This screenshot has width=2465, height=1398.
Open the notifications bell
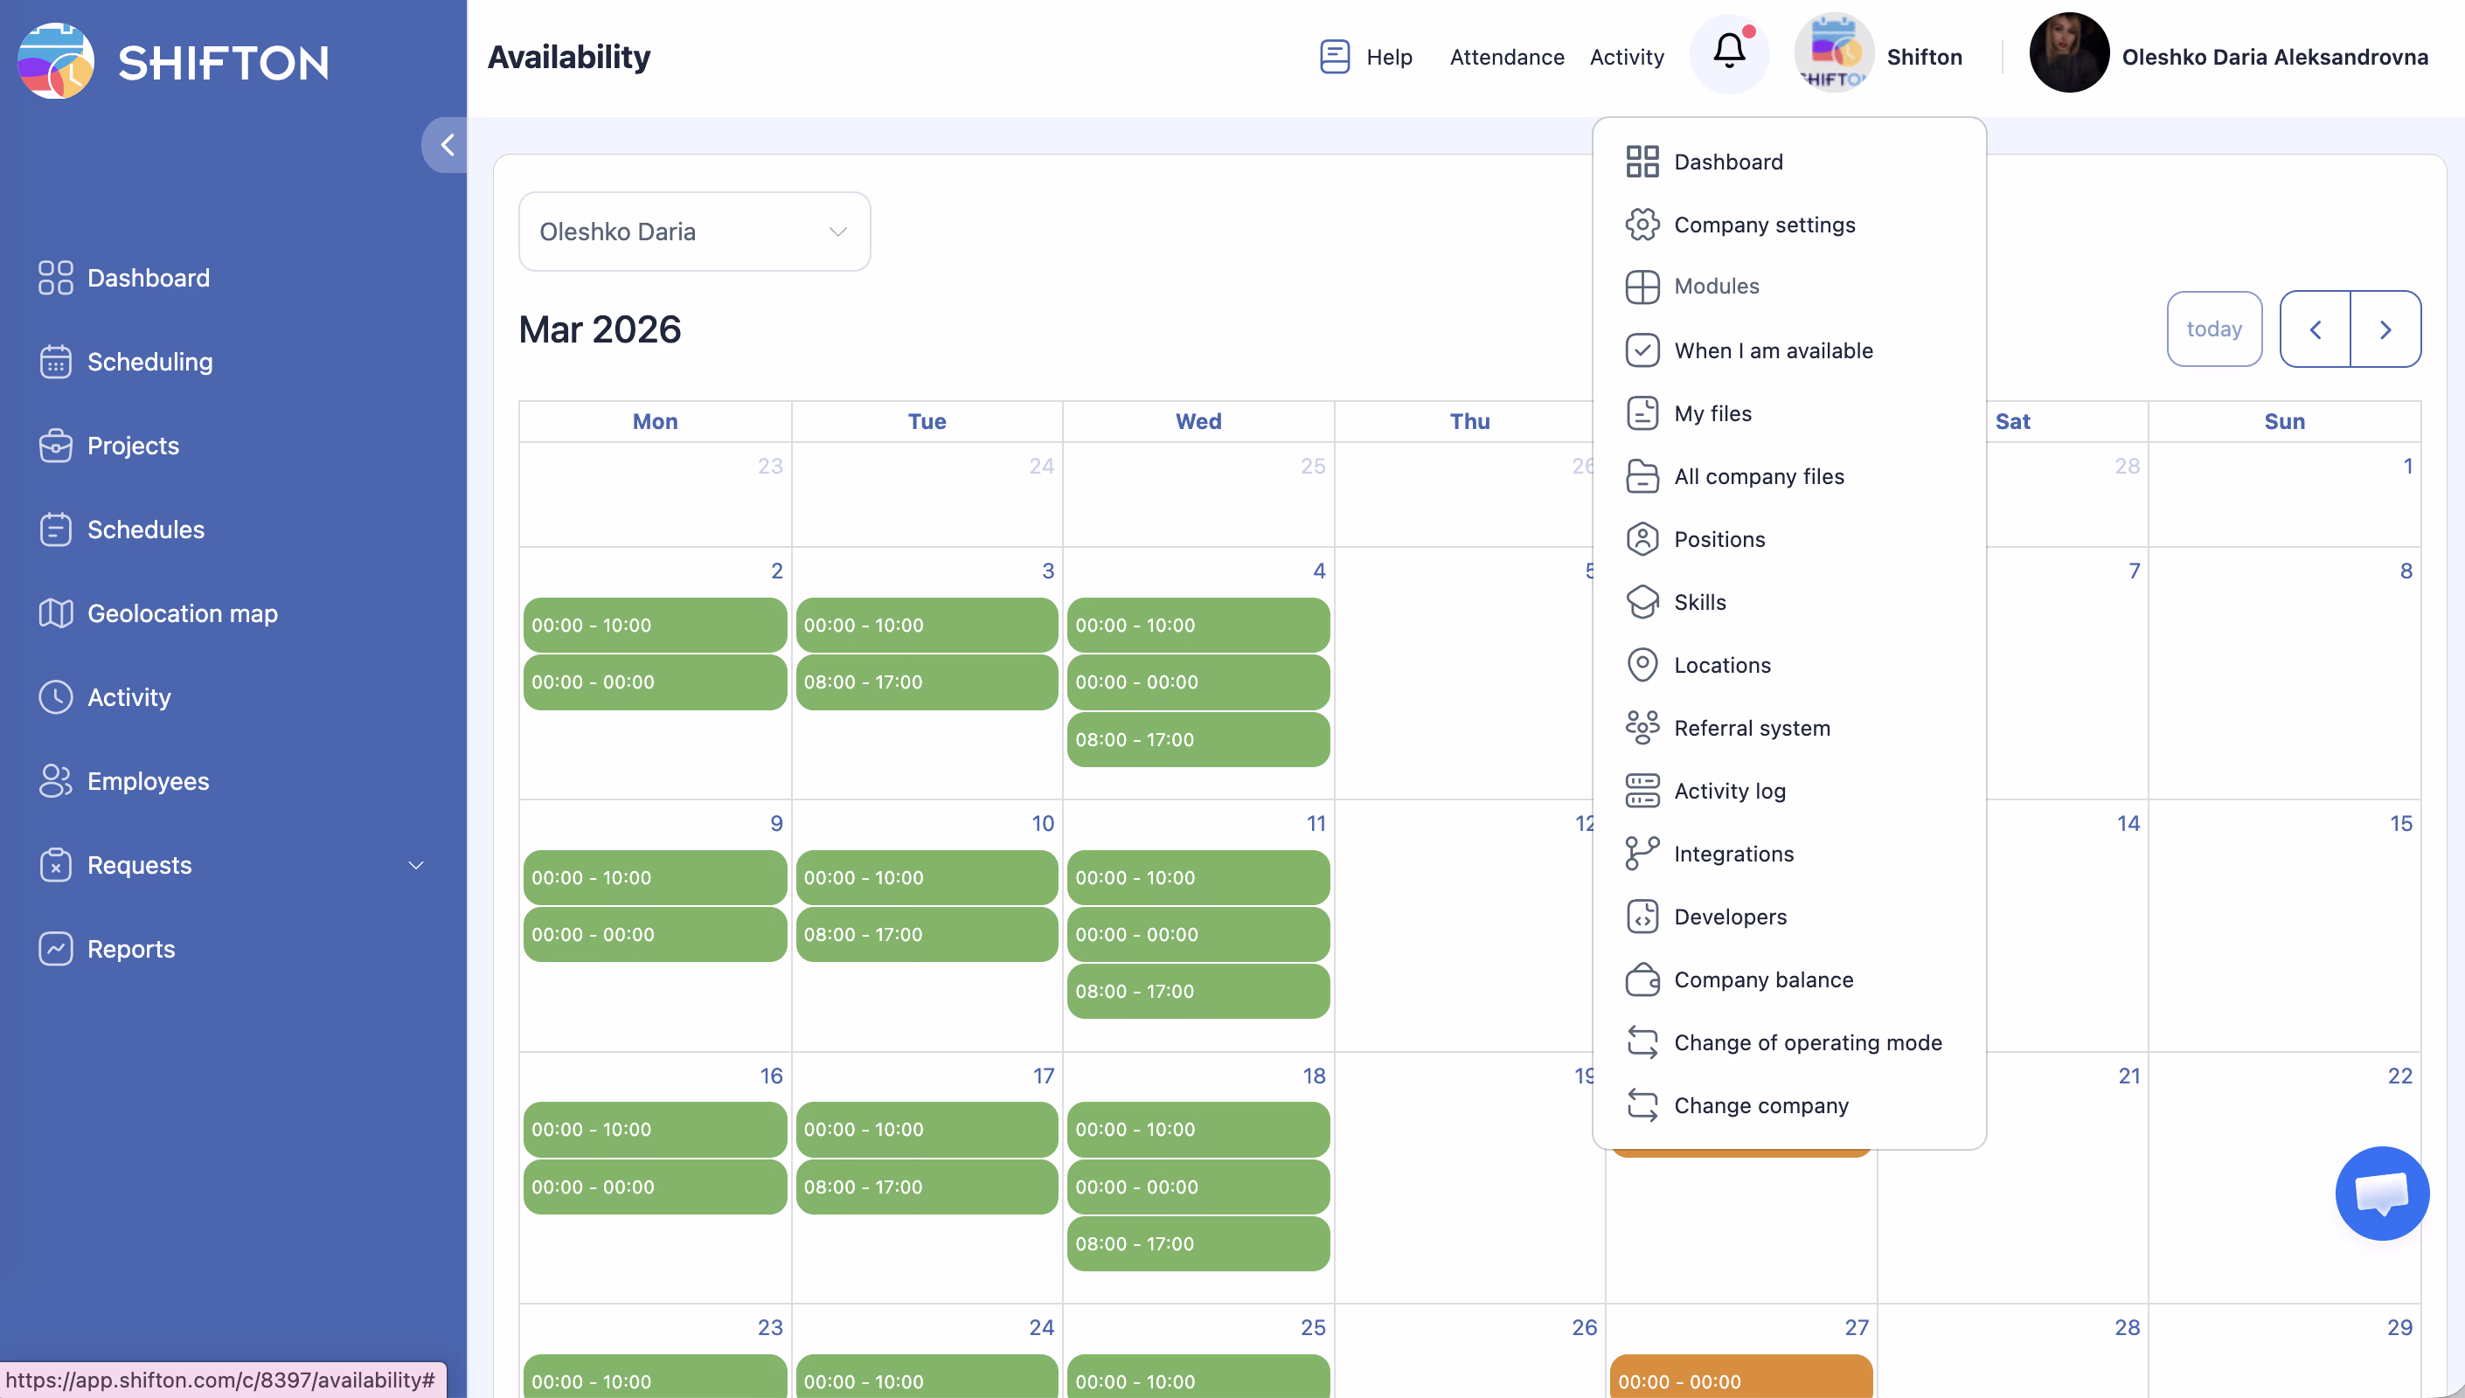pos(1728,52)
